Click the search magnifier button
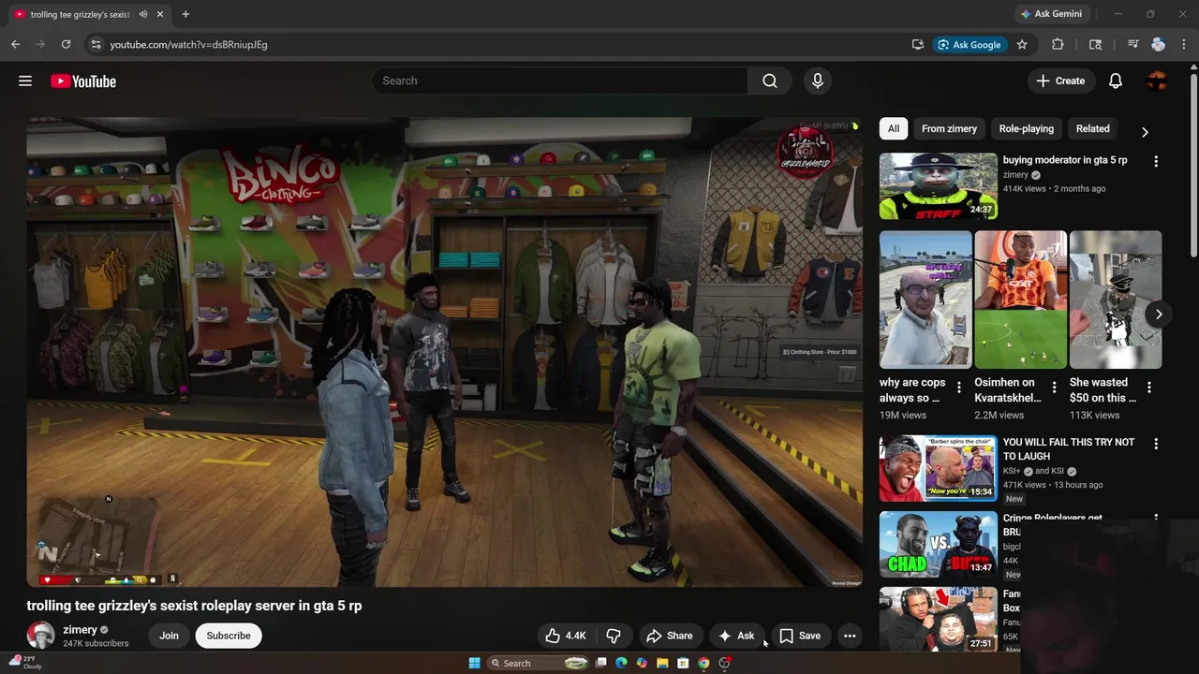Screen dimensions: 1199x674 (770, 81)
